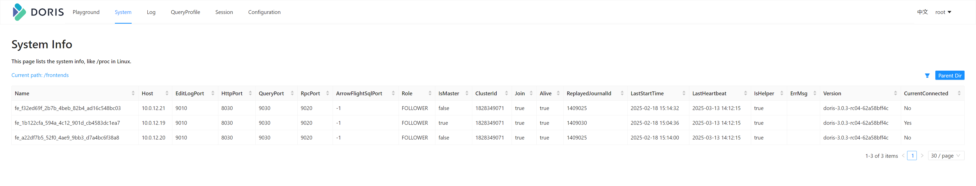Viewport: 976px width, 186px height.
Task: Go to previous page arrow
Action: [x=903, y=156]
